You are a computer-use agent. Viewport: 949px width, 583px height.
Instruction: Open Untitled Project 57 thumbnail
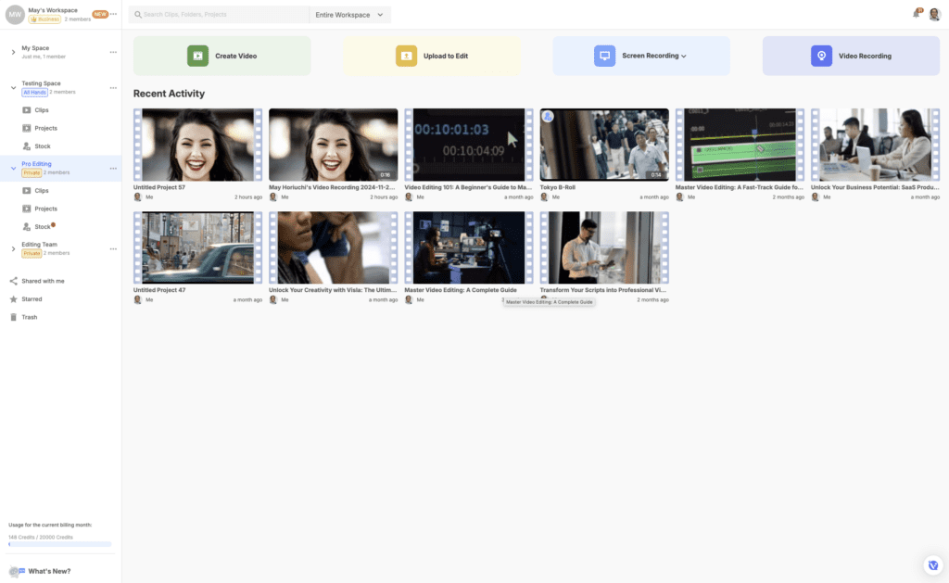click(198, 145)
